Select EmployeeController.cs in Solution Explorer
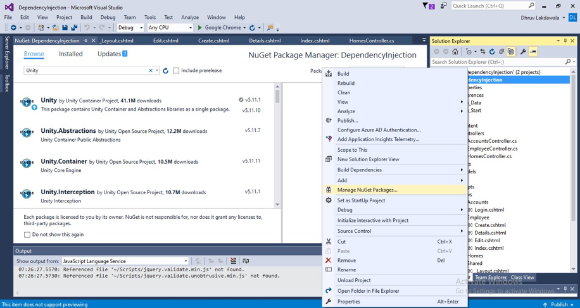580x308 pixels. 492,149
